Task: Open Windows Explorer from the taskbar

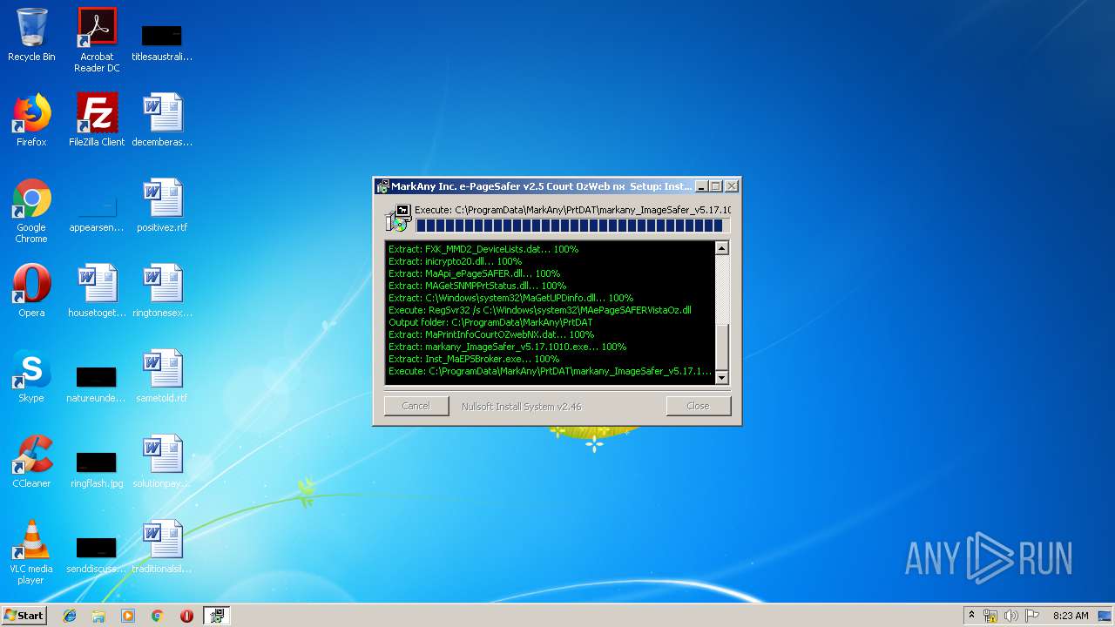Action: pos(98,616)
